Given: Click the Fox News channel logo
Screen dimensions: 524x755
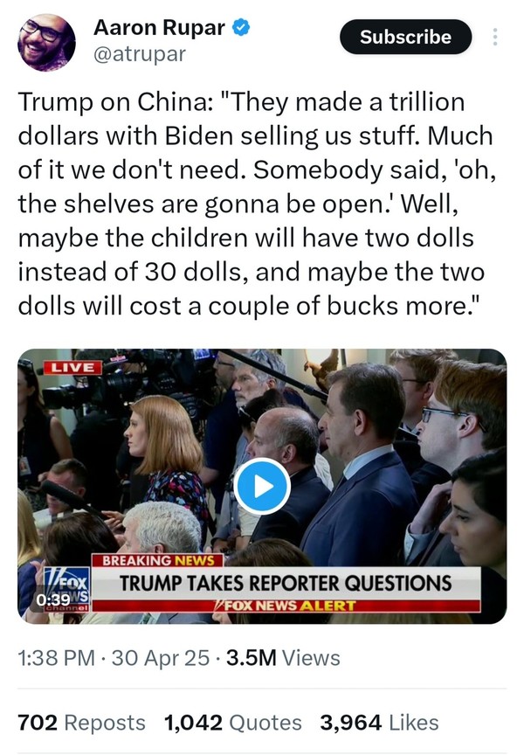Looking at the screenshot, I should pyautogui.click(x=66, y=588).
